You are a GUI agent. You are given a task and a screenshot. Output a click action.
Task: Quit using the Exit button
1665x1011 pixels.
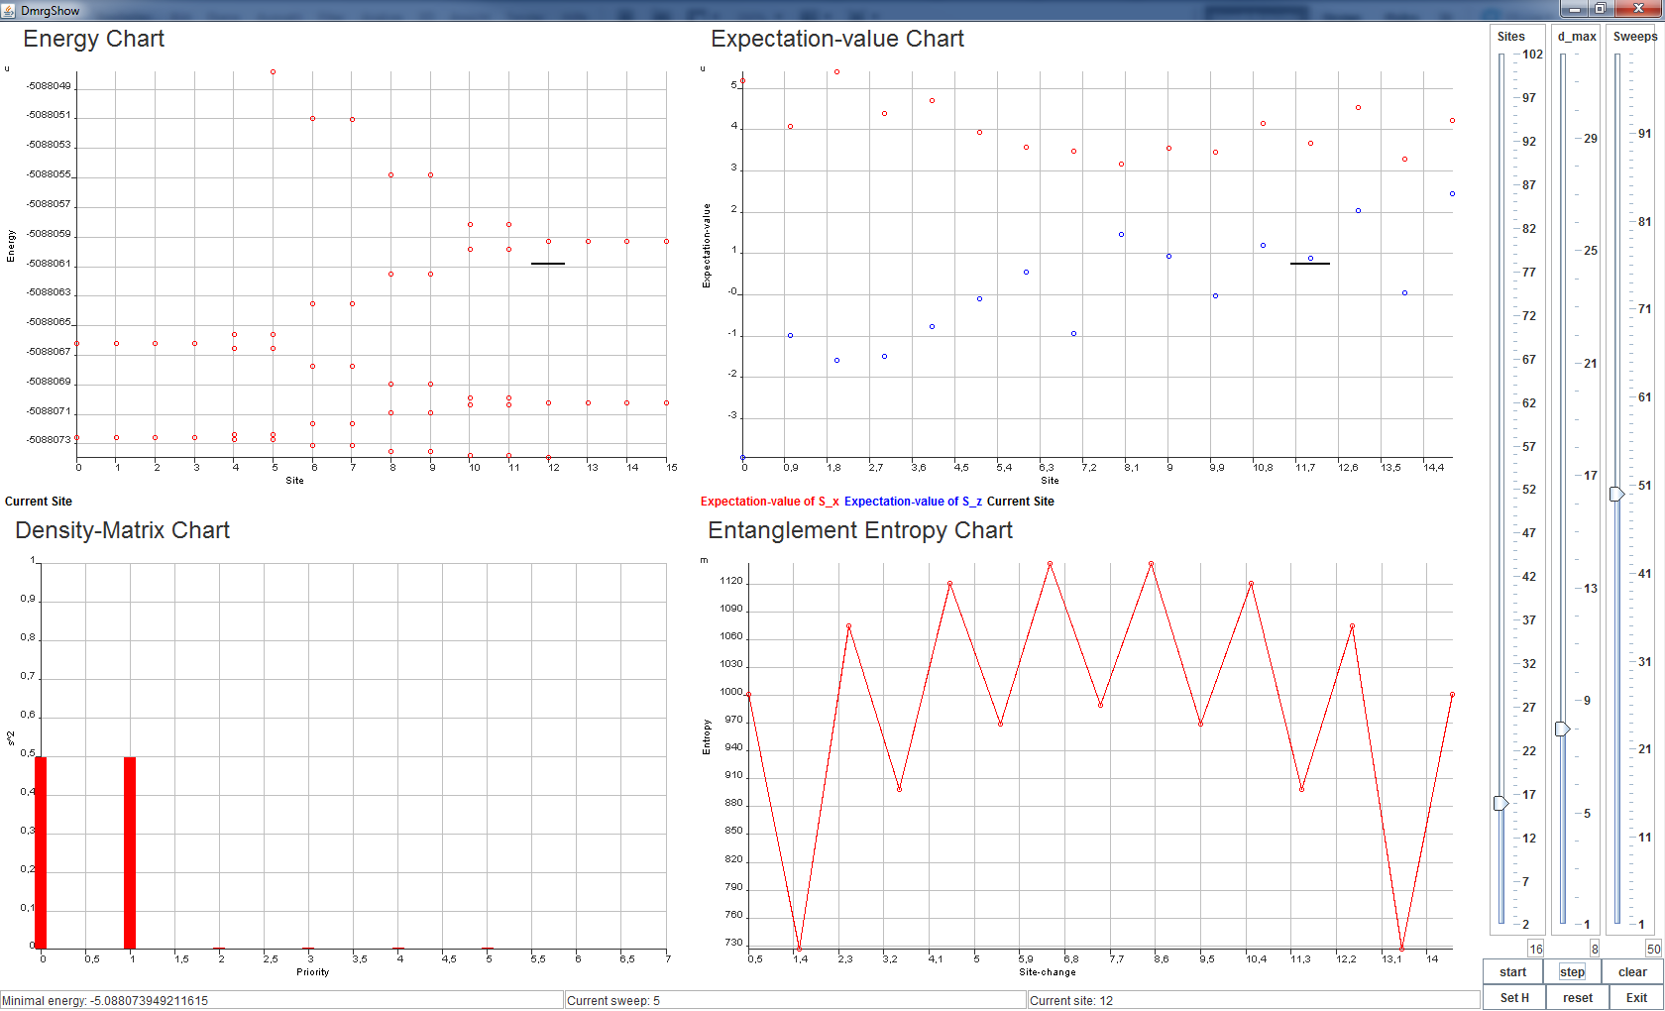point(1636,998)
